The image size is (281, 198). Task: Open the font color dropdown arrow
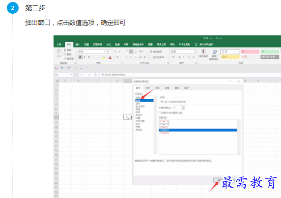[x=113, y=57]
